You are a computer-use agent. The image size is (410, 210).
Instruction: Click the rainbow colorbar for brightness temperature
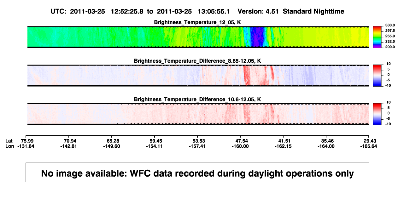(378, 37)
